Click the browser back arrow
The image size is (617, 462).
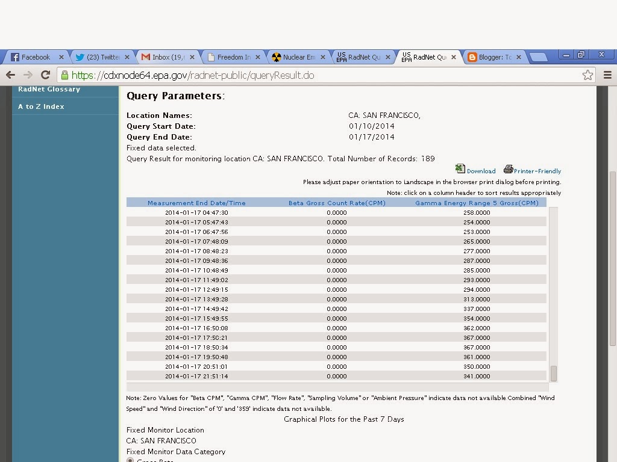point(11,75)
